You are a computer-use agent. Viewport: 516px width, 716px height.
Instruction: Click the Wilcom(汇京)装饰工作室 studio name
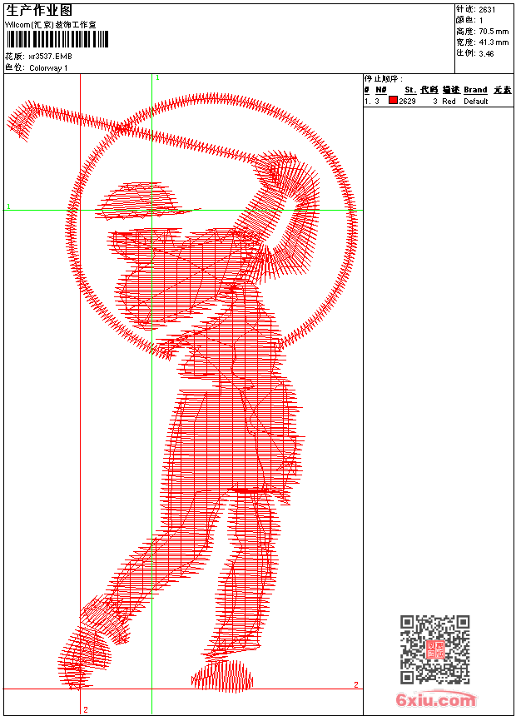click(51, 25)
